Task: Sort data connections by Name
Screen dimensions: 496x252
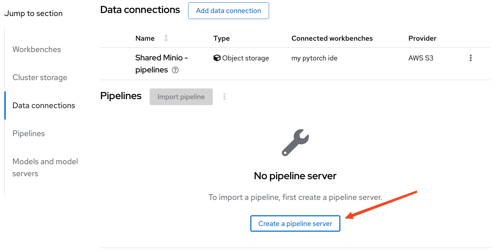Action: point(166,38)
